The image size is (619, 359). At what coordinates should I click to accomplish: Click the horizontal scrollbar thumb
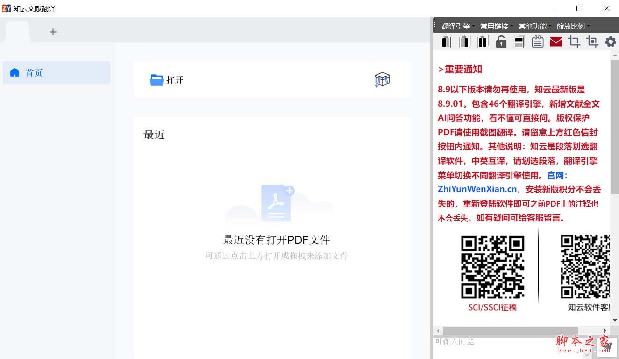pos(511,331)
